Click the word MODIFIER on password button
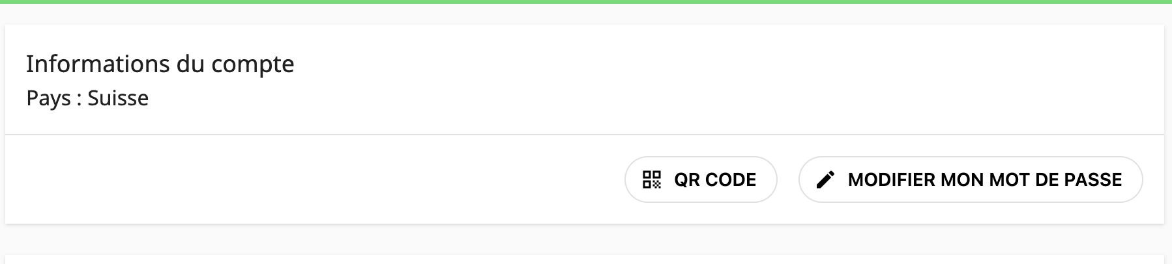 pos(891,179)
